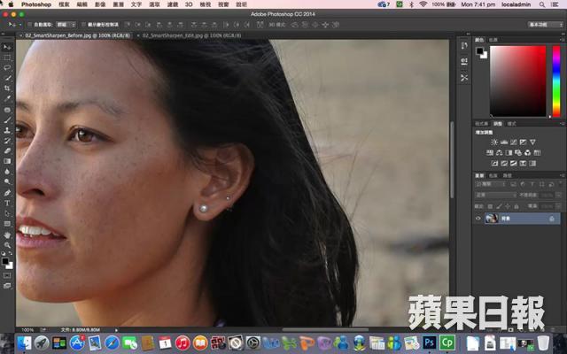Select the Path Selection tool
The width and height of the screenshot is (567, 354).
click(7, 213)
